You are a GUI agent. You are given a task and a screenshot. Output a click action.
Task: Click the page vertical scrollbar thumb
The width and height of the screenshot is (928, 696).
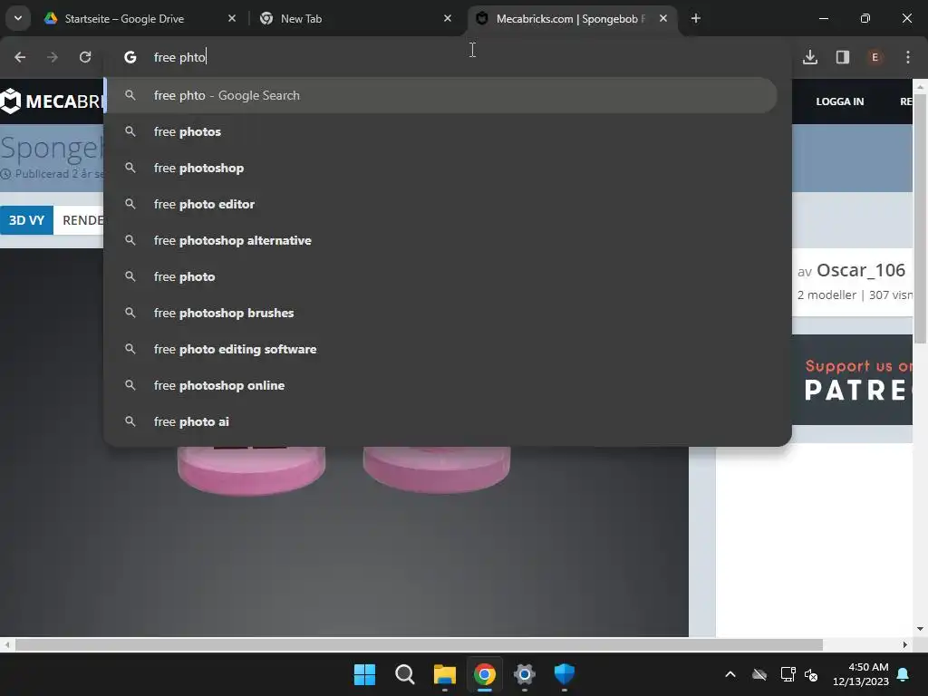[920, 217]
